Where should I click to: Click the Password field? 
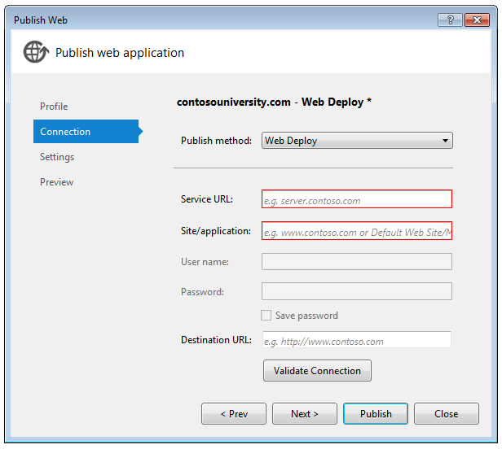357,291
